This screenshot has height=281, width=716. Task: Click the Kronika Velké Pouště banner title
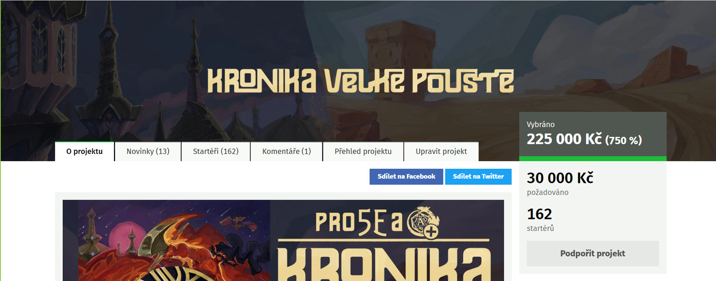pyautogui.click(x=360, y=81)
